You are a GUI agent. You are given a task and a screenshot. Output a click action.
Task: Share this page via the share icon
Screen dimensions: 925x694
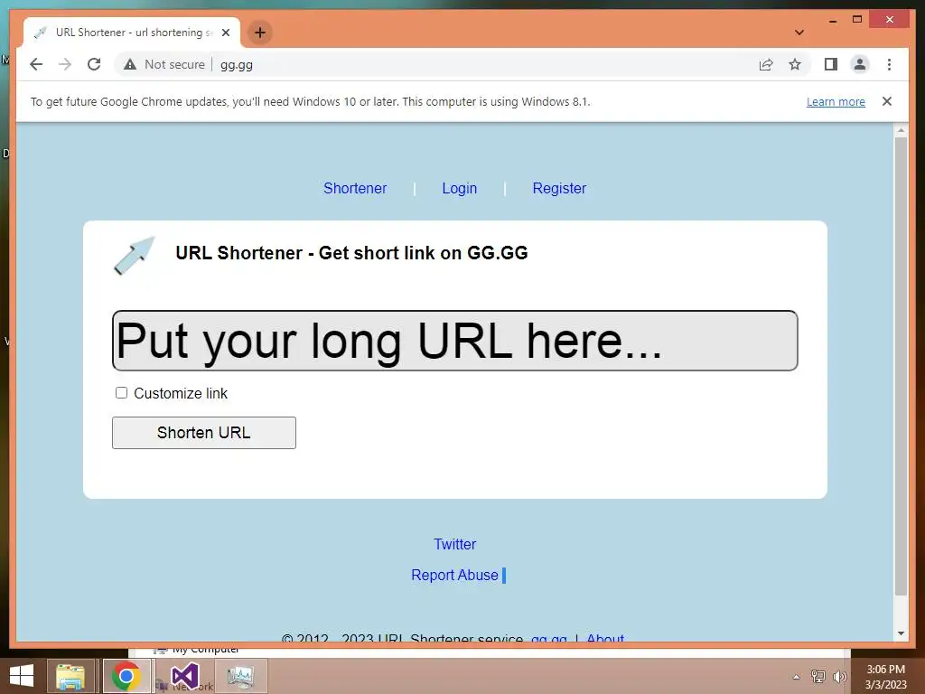coord(766,64)
